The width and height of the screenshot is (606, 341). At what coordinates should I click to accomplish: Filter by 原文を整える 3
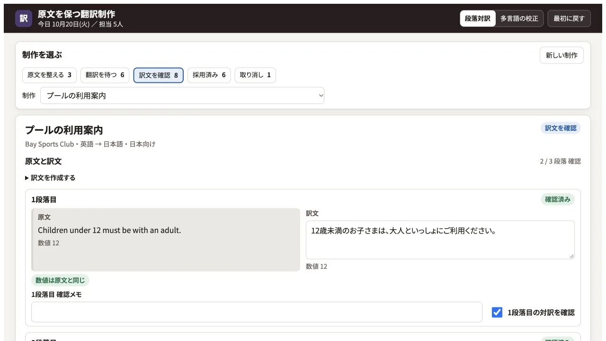click(49, 75)
